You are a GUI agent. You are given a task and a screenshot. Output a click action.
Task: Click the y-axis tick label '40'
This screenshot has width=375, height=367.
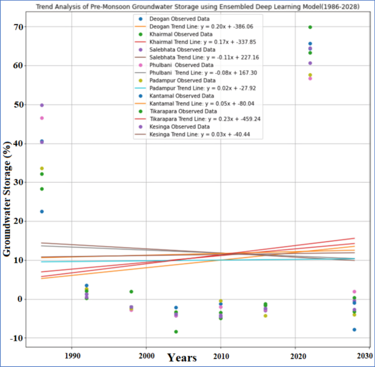[x=18, y=144]
